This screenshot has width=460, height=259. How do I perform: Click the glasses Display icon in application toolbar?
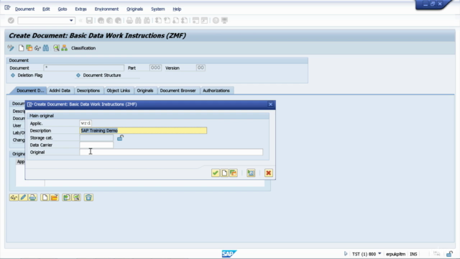click(x=37, y=48)
